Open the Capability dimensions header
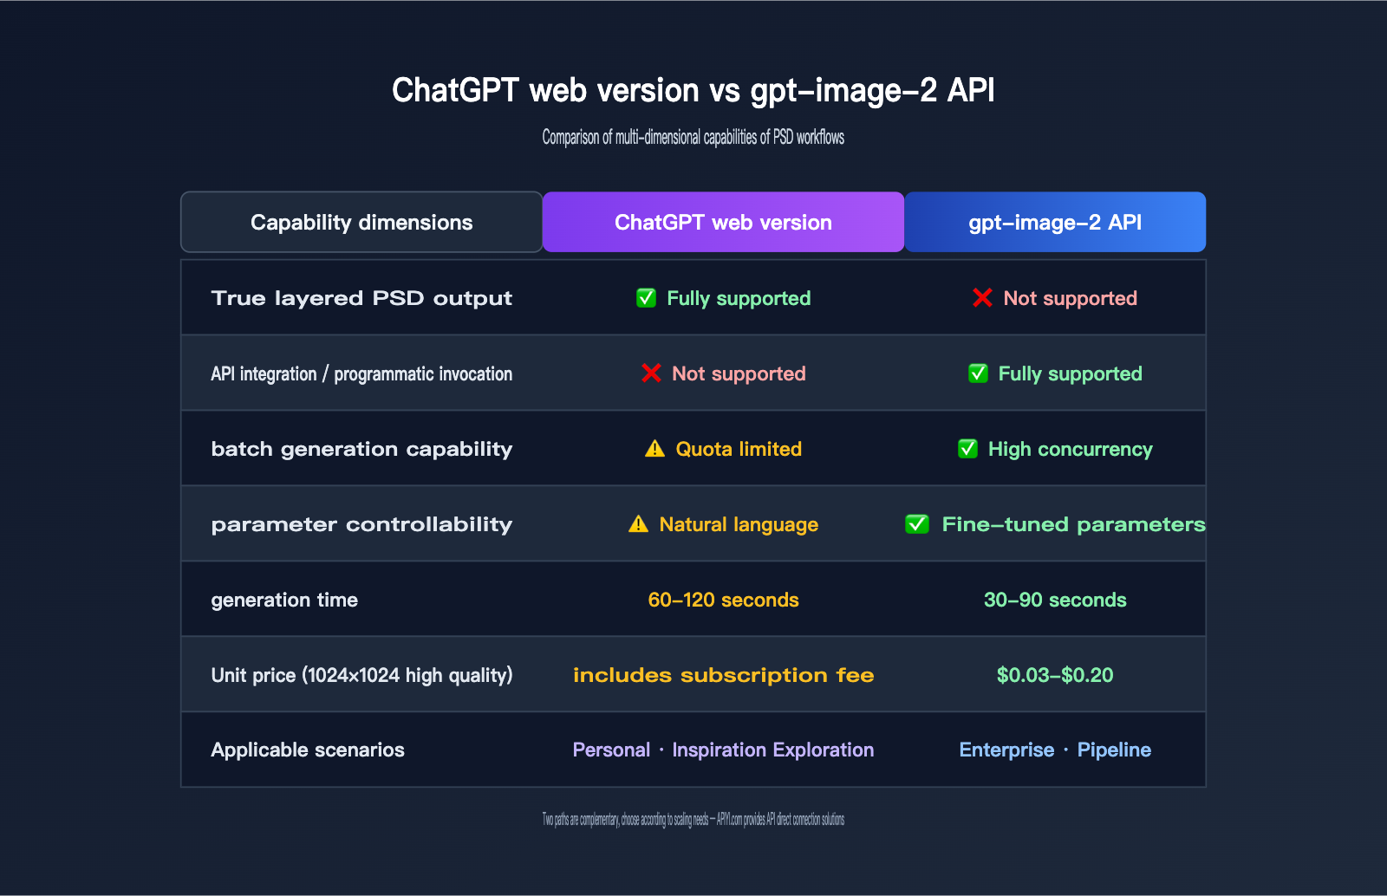Screen dimensions: 1387x896 [x=361, y=222]
